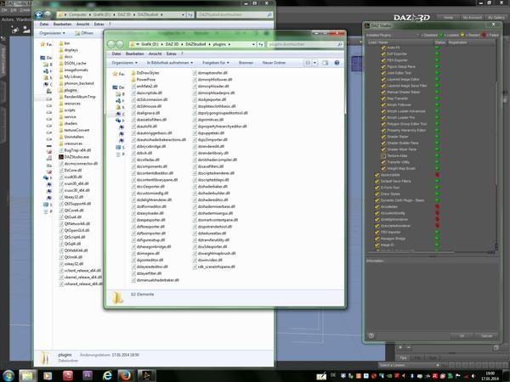Open address bar history dropdown in plugins window

click(x=253, y=44)
